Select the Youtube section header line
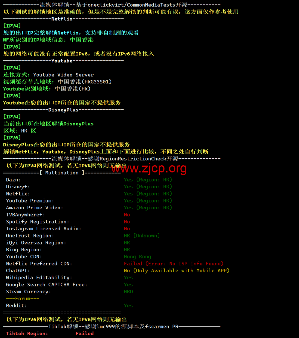 pos(63,61)
